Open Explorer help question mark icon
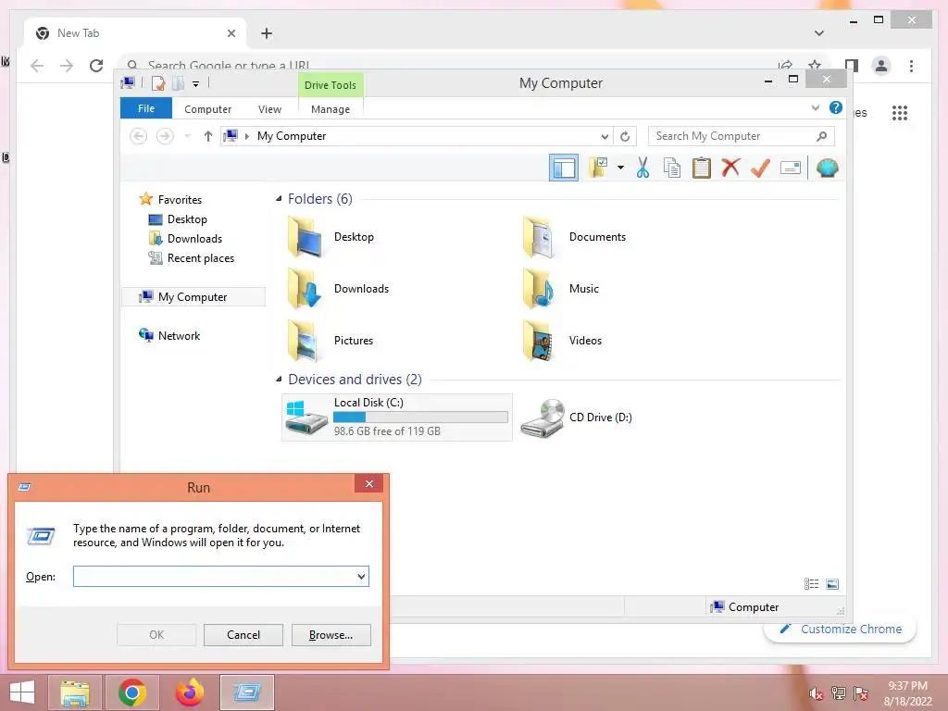This screenshot has width=948, height=711. coord(836,107)
